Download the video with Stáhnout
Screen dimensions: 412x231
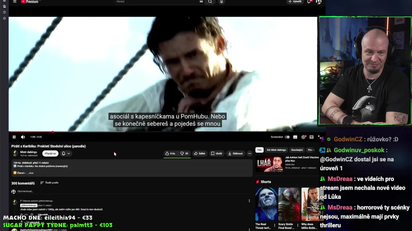point(235,153)
